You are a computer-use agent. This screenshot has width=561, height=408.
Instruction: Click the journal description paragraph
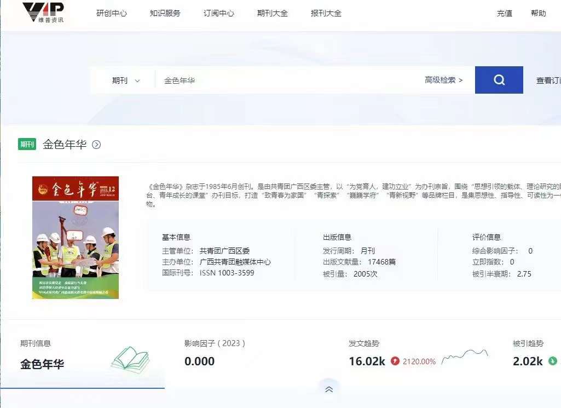[354, 195]
